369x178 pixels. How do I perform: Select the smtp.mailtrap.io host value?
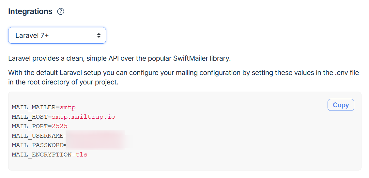(84, 117)
